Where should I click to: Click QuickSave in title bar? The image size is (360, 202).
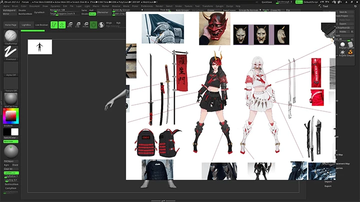pos(267,2)
